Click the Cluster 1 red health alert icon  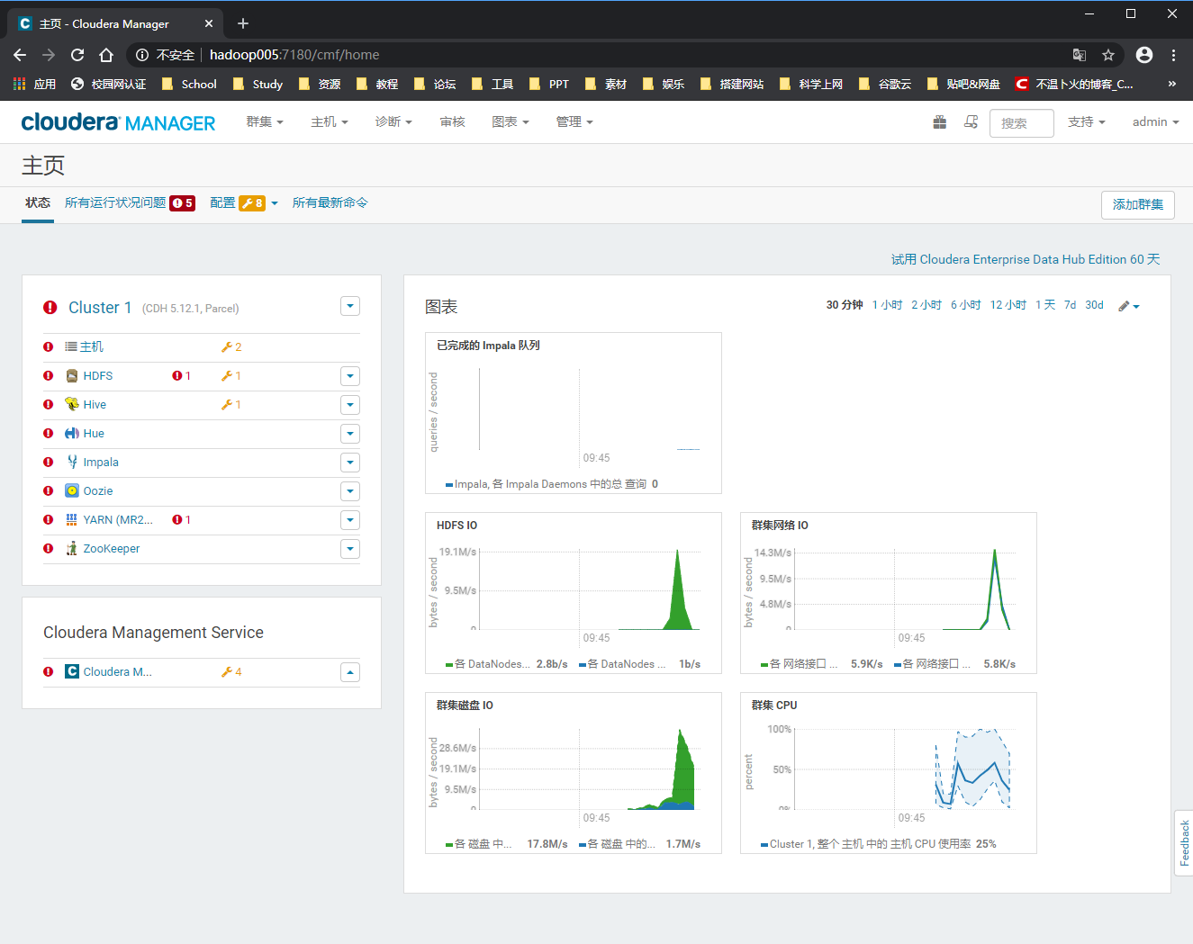point(50,308)
